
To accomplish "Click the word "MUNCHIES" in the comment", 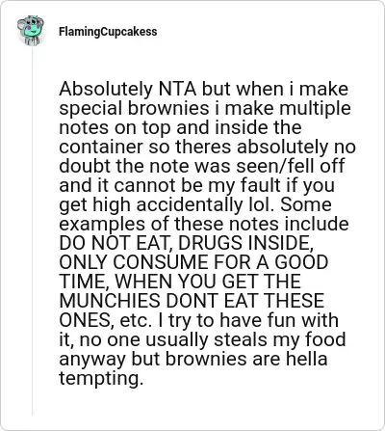I will coord(110,301).
